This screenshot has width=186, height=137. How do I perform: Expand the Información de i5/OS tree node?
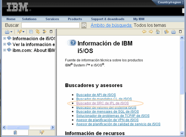4,39
